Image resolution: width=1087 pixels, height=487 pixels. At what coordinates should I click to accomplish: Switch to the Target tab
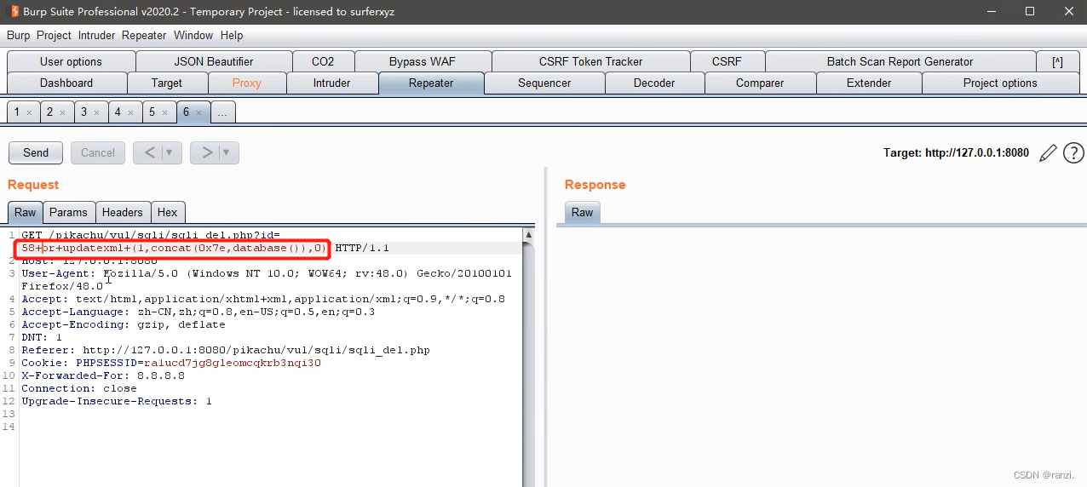click(x=167, y=83)
